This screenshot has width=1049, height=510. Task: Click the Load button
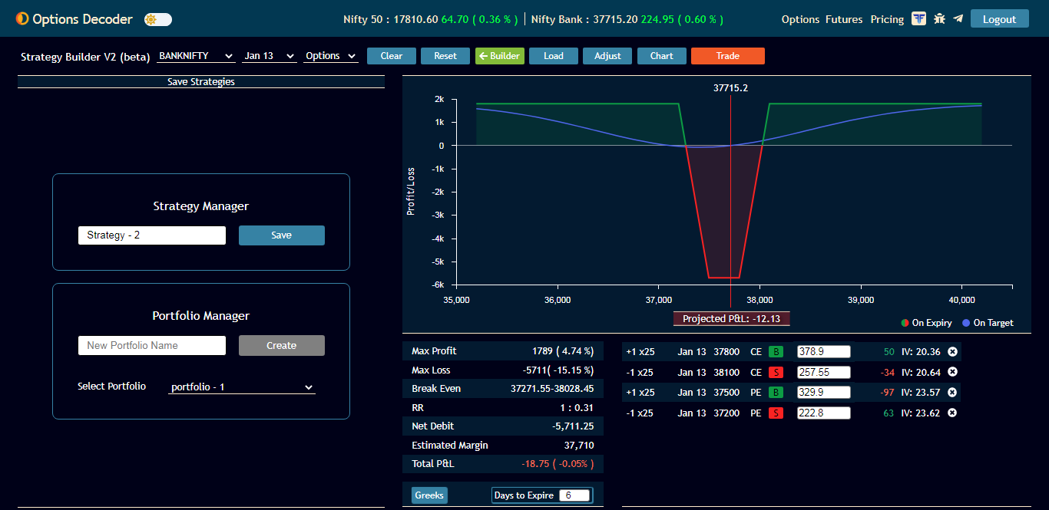pos(554,56)
